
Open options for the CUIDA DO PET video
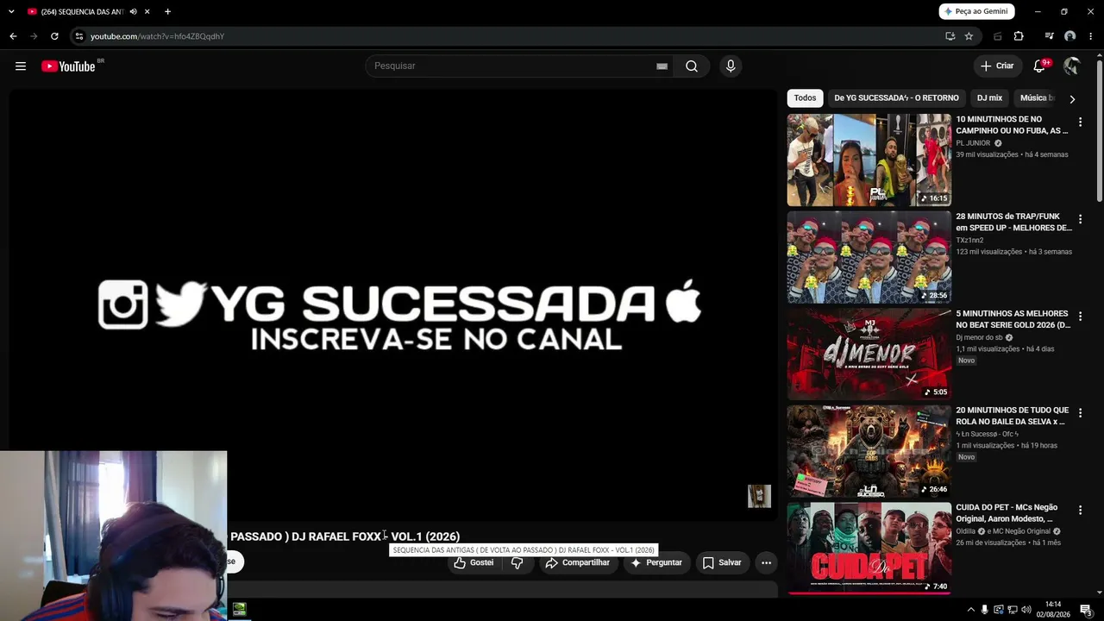pyautogui.click(x=1080, y=511)
